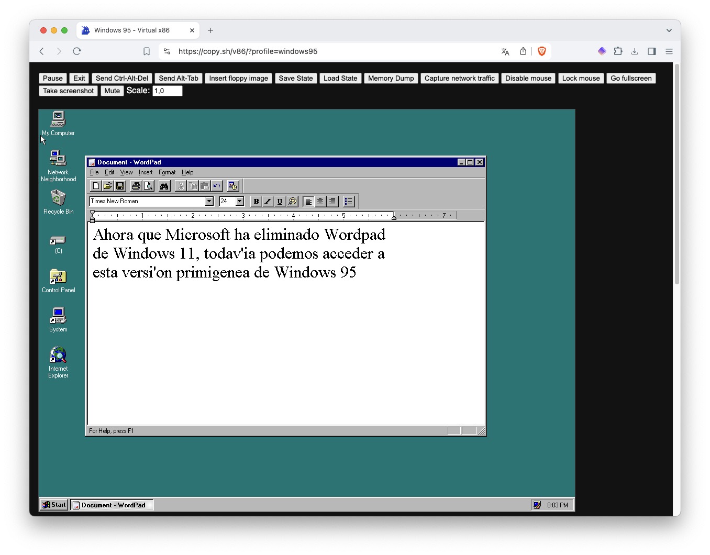Expand the font size dropdown showing 24
710x555 pixels.
pyautogui.click(x=240, y=201)
